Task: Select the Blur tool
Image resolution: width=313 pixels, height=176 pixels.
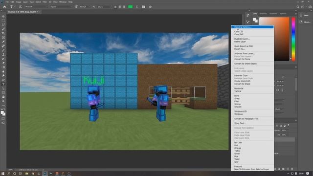Action: 3,71
